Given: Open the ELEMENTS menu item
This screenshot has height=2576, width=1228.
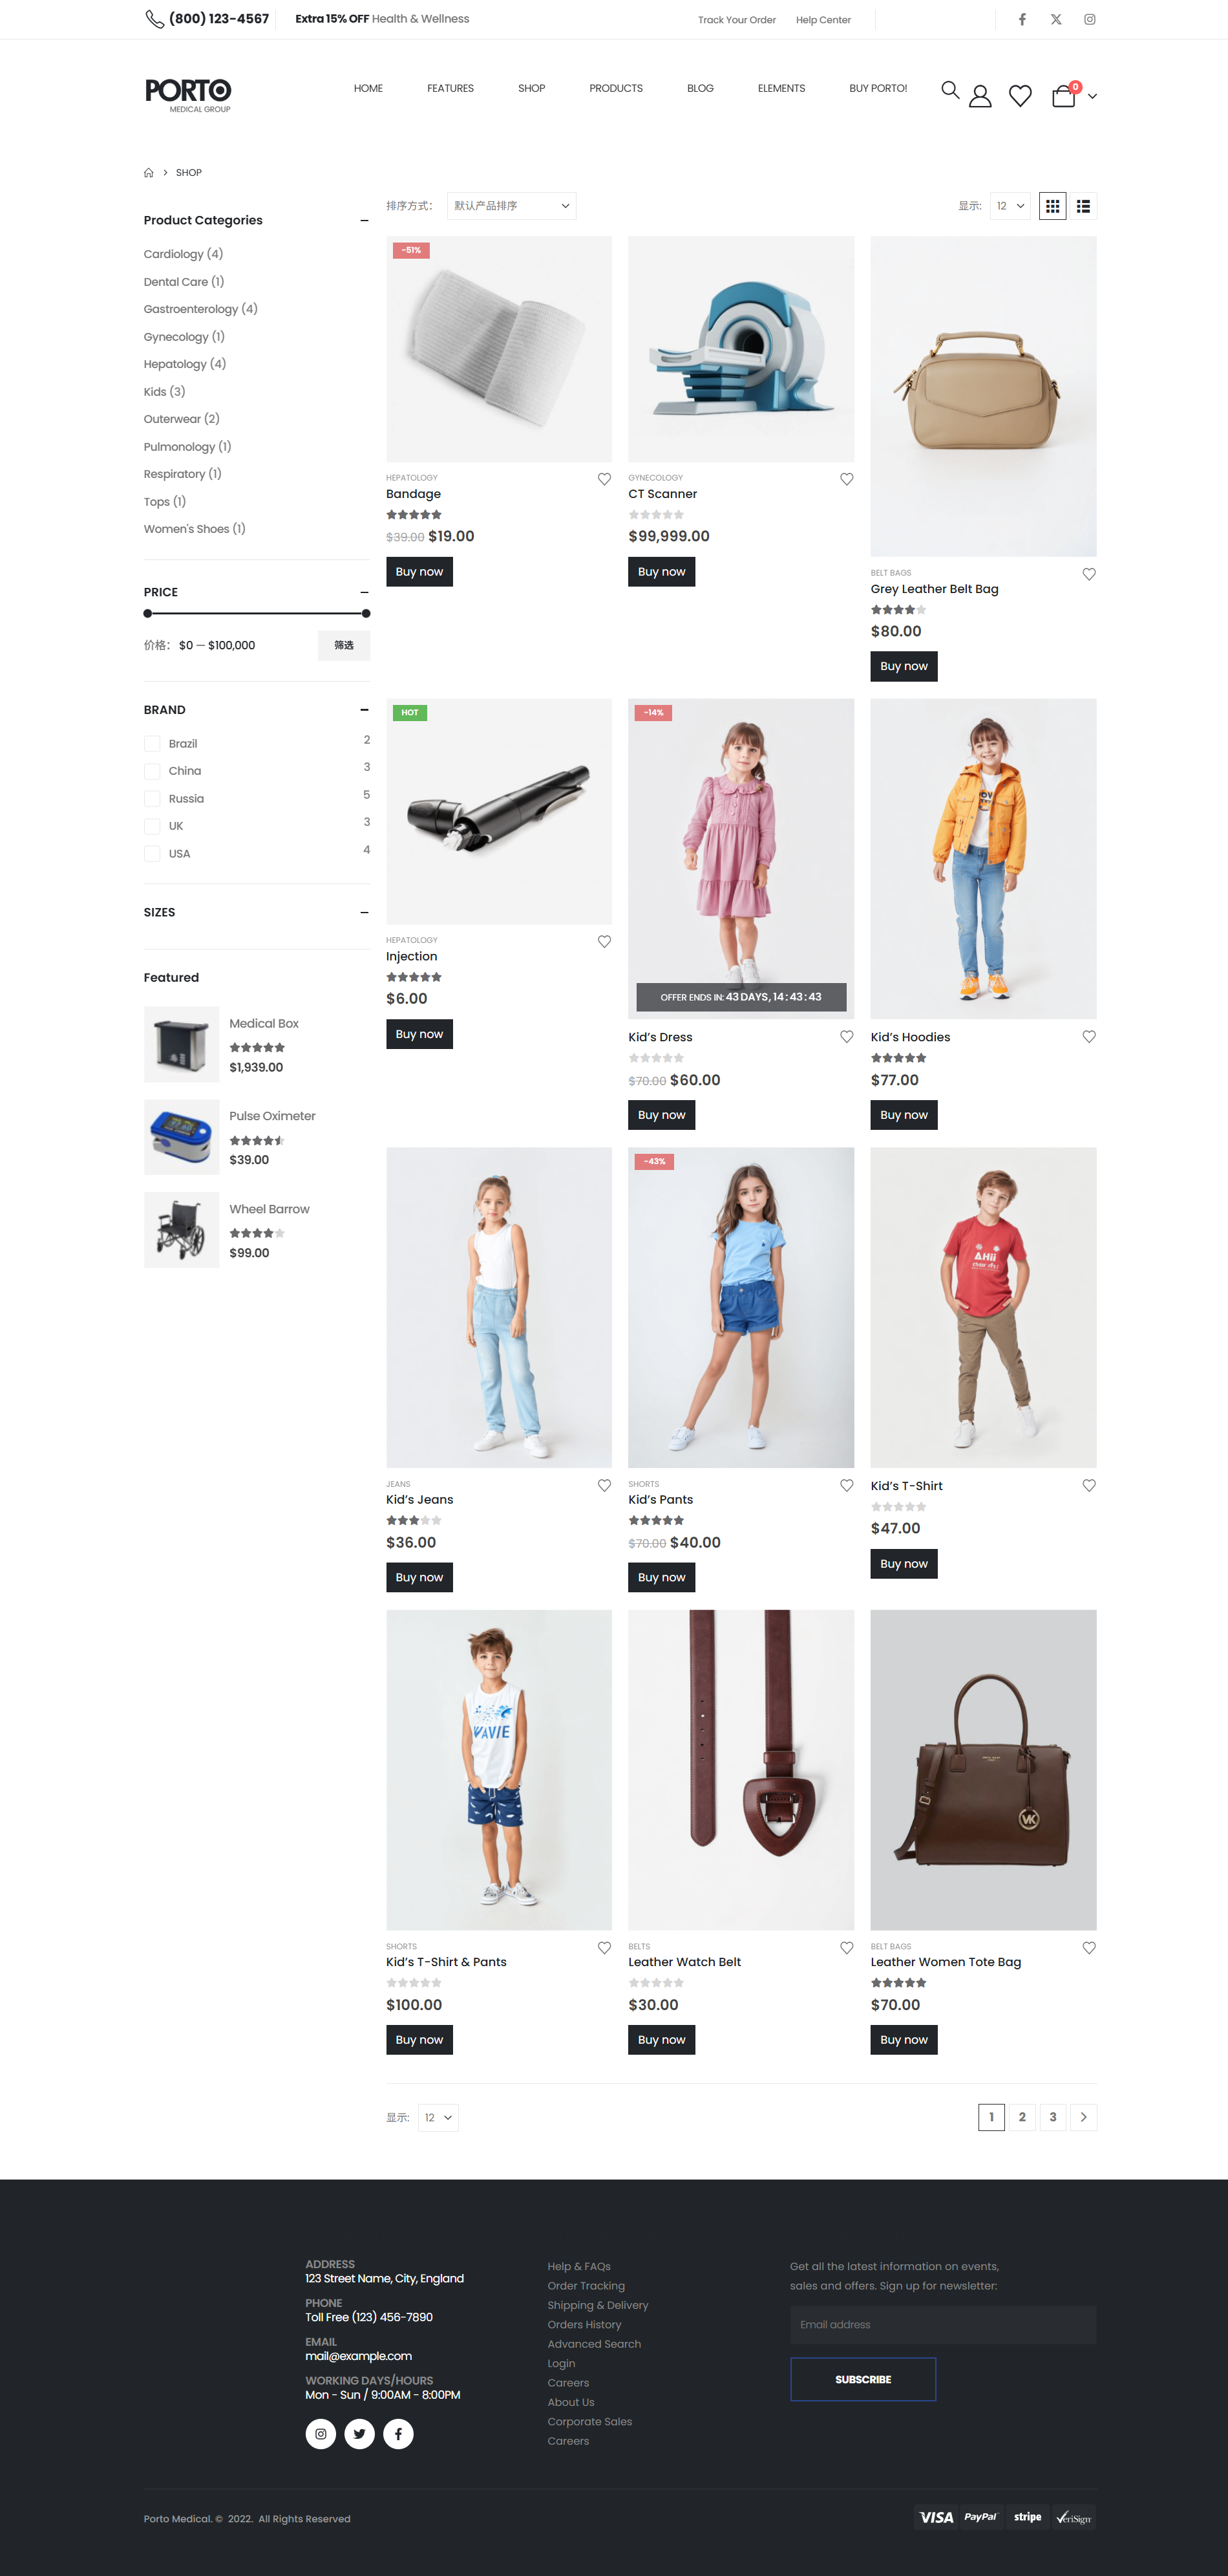Looking at the screenshot, I should point(781,89).
